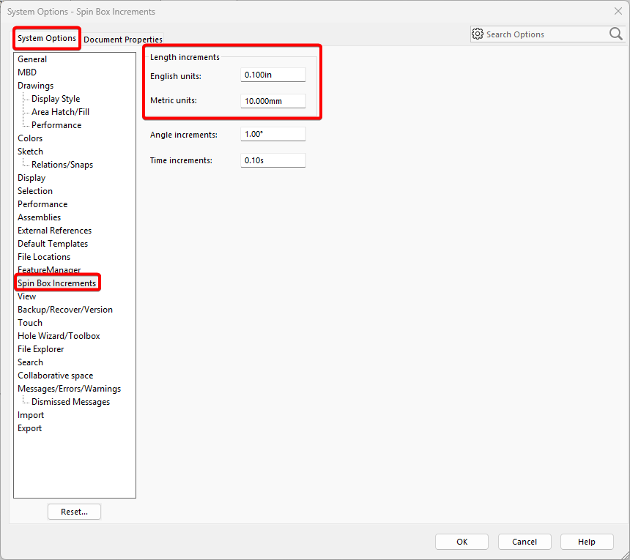The height and width of the screenshot is (560, 630).
Task: Select Backup/Recover/Version in the tree
Action: [65, 310]
